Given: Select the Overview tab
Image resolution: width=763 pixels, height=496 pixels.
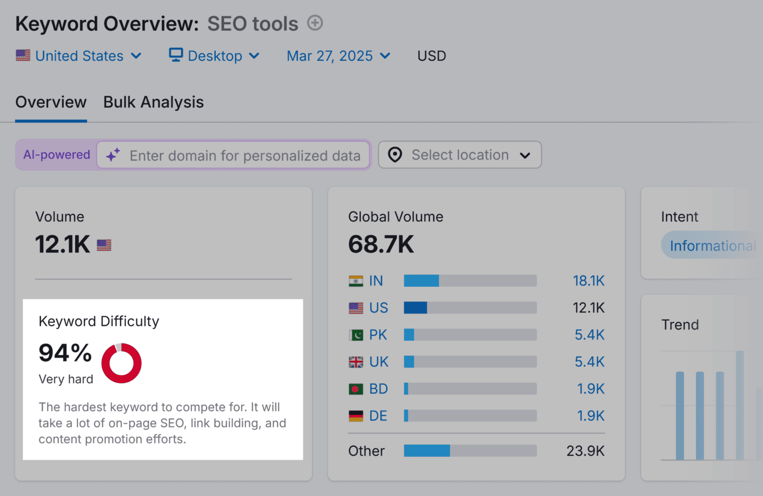Looking at the screenshot, I should (51, 102).
